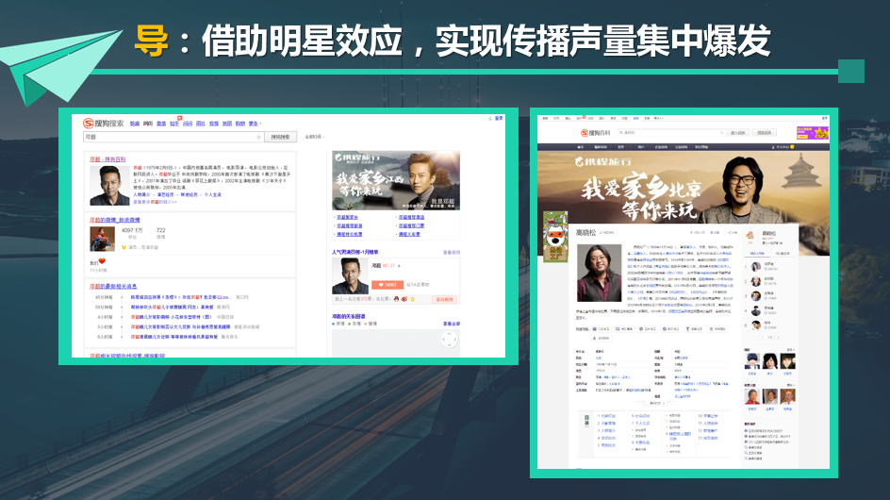Click the Ctrip 我爱家乡北京 banner
The image size is (890, 500).
tap(684, 188)
